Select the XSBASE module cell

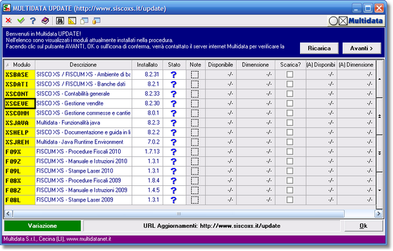pyautogui.click(x=20, y=75)
